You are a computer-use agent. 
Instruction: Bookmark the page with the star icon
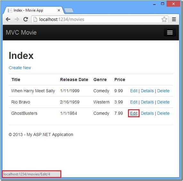[x=164, y=19]
